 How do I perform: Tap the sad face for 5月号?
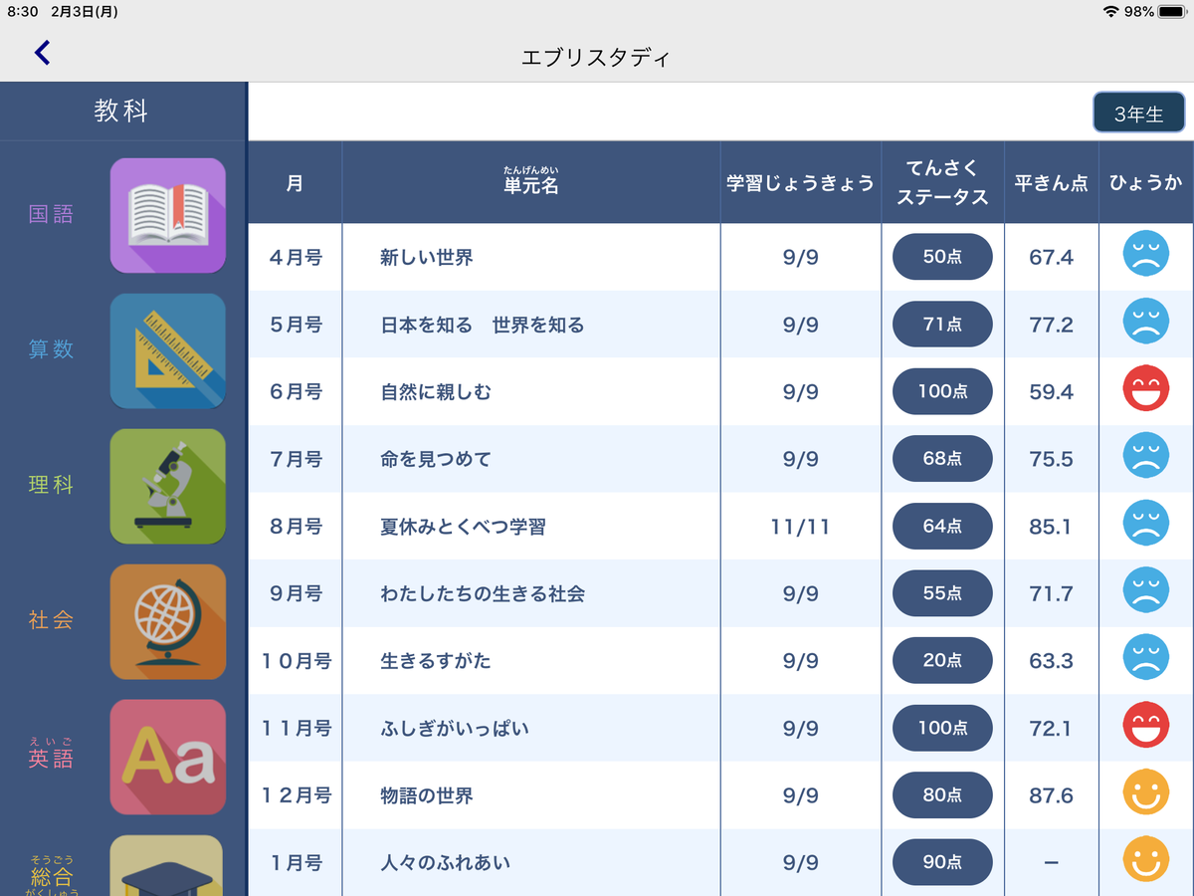coord(1145,322)
